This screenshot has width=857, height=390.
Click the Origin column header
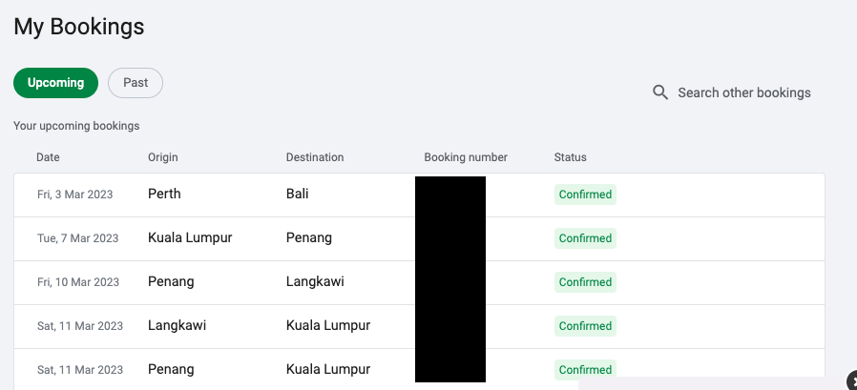163,157
